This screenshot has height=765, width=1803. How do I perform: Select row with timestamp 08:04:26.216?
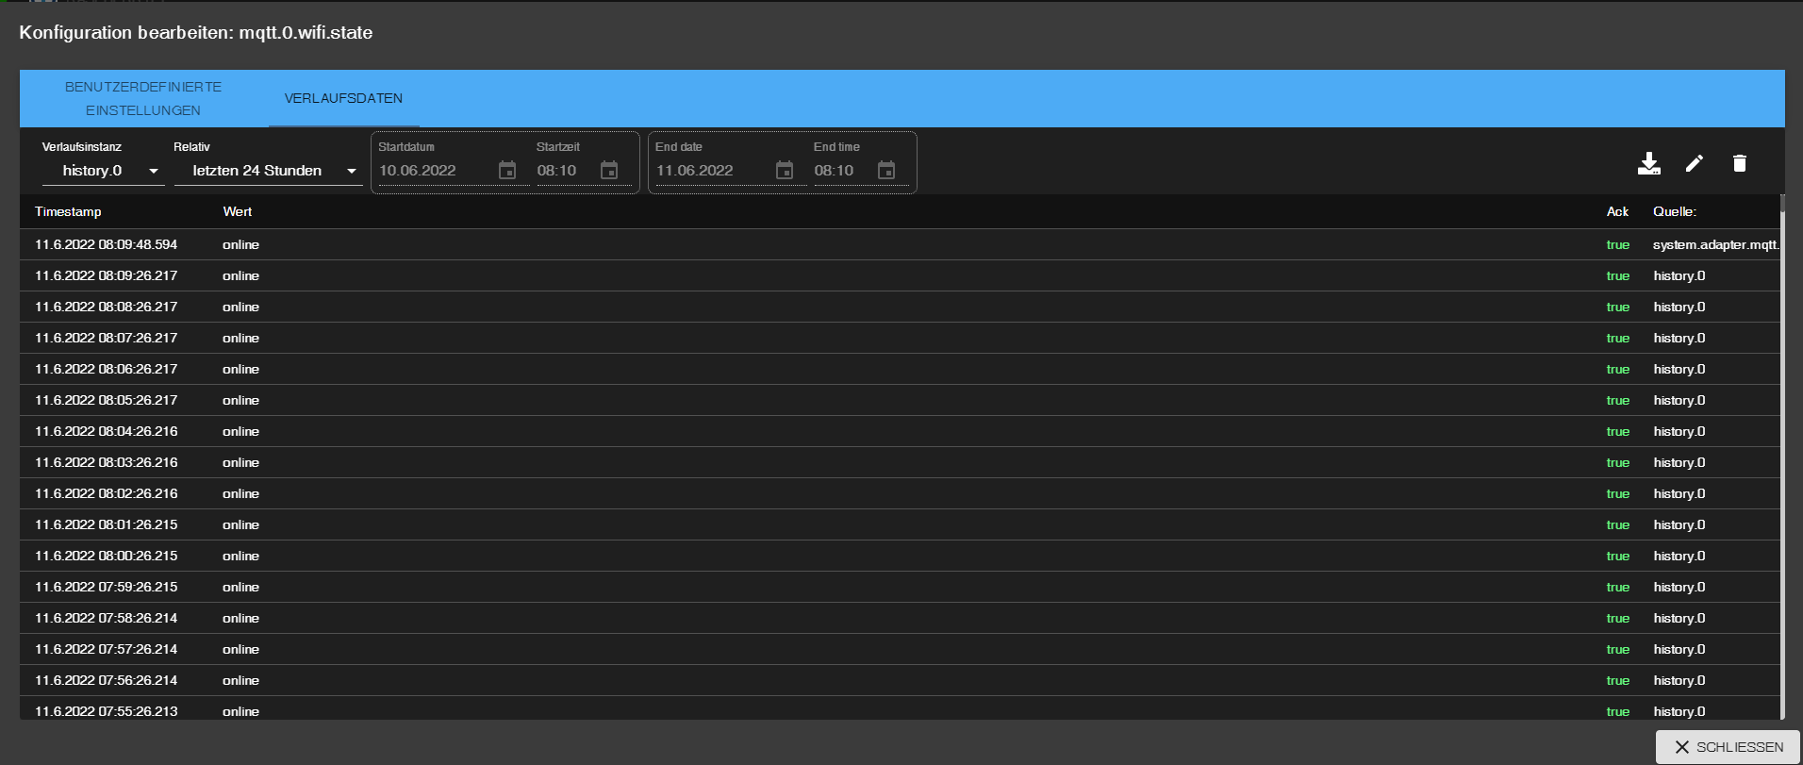click(900, 431)
